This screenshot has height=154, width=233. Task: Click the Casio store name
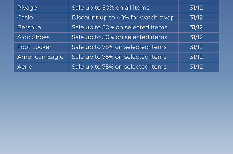25,18
